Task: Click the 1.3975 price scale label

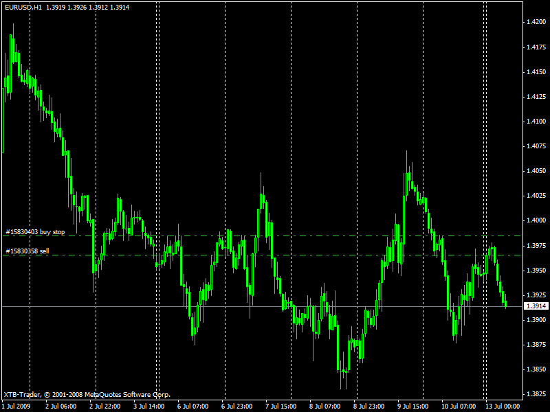Action: [x=536, y=246]
